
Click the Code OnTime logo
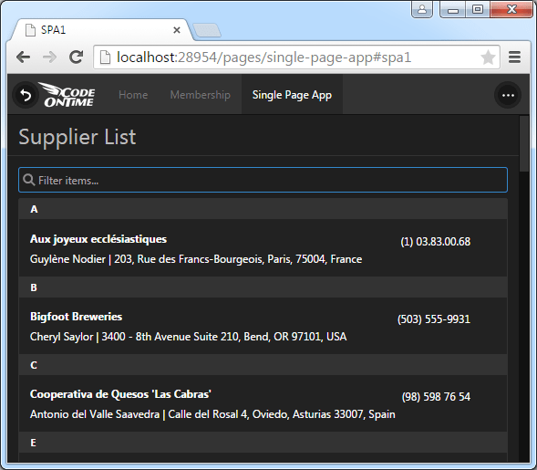coord(67,95)
